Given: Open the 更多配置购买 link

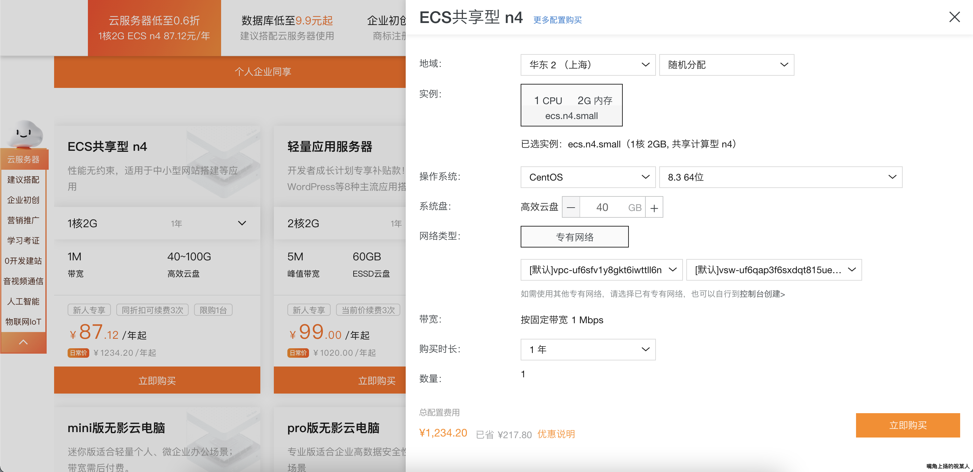Looking at the screenshot, I should point(557,20).
